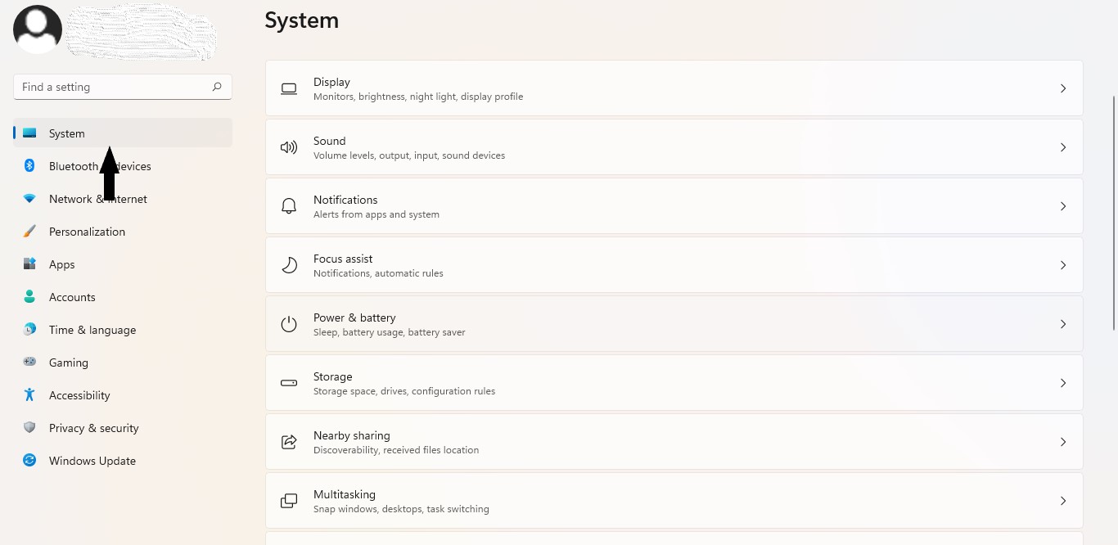
Task: Click the search magnifier icon
Action: pos(217,87)
